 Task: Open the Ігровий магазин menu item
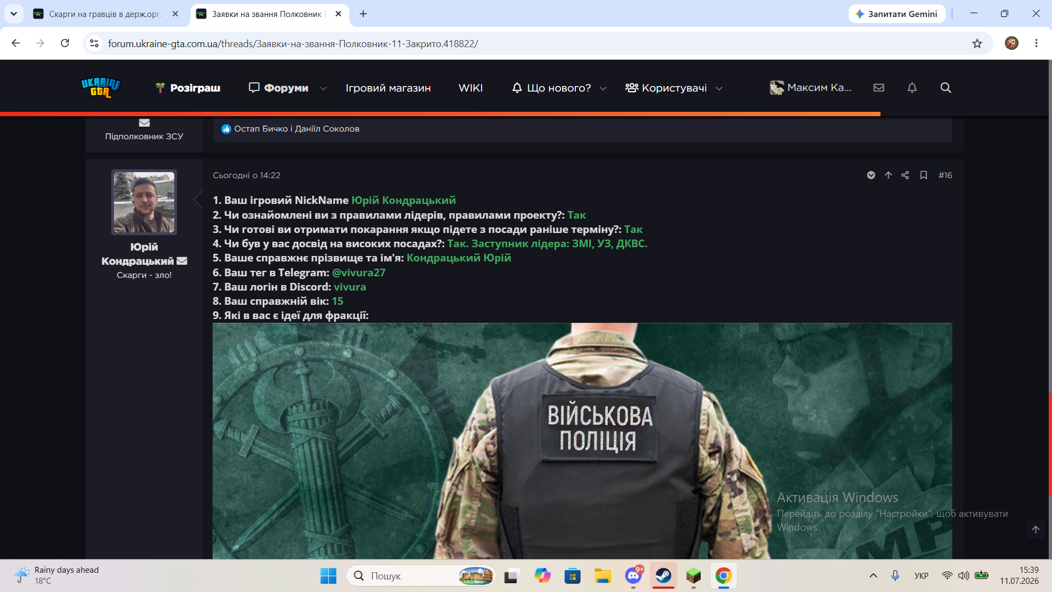(388, 88)
